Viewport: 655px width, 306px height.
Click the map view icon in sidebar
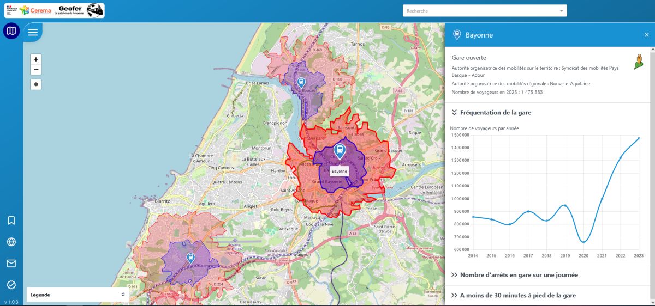[11, 32]
